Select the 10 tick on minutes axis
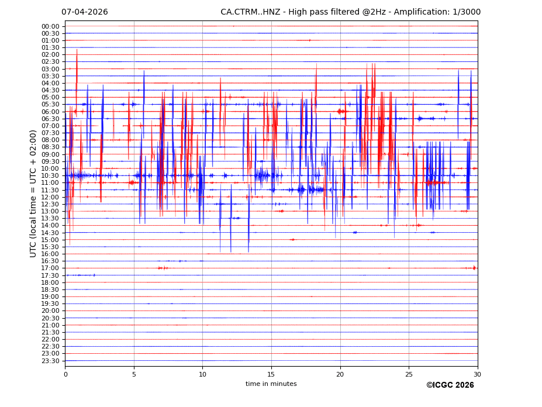 pyautogui.click(x=203, y=374)
